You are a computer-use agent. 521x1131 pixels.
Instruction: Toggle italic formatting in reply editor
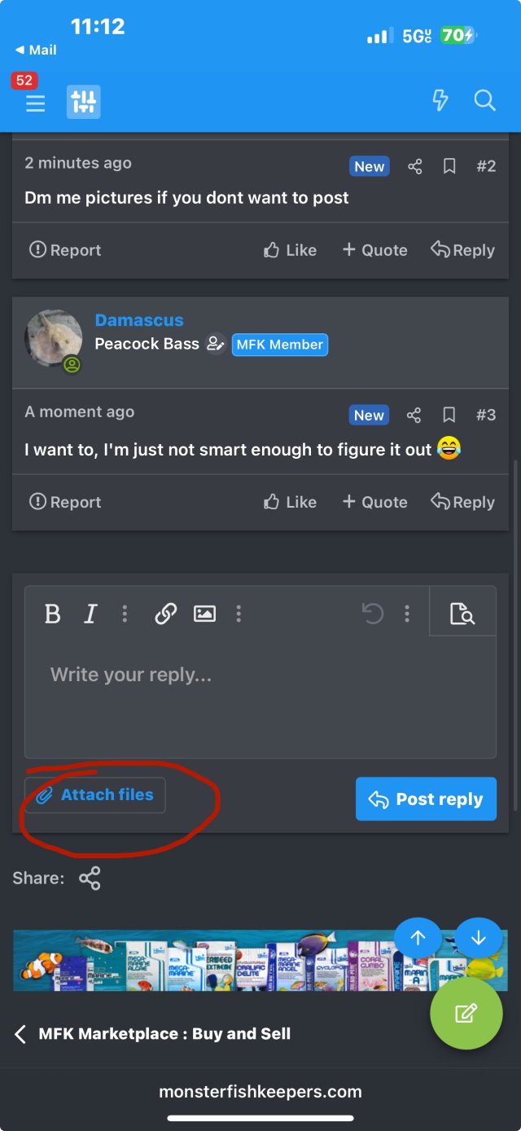pyautogui.click(x=90, y=614)
